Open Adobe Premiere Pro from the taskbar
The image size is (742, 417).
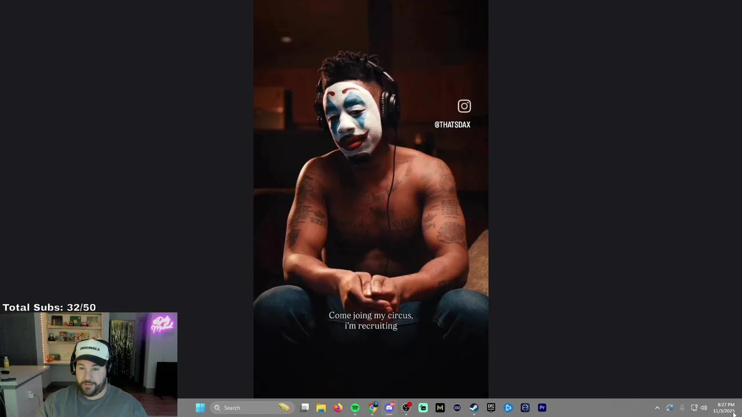click(542, 408)
